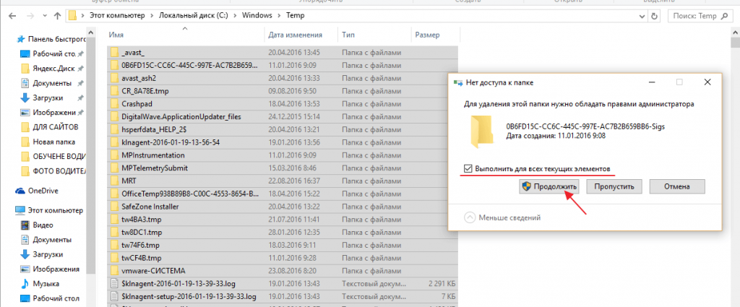Collapse details with 'Меньше сведений' chevron
The image size is (740, 307).
470,217
